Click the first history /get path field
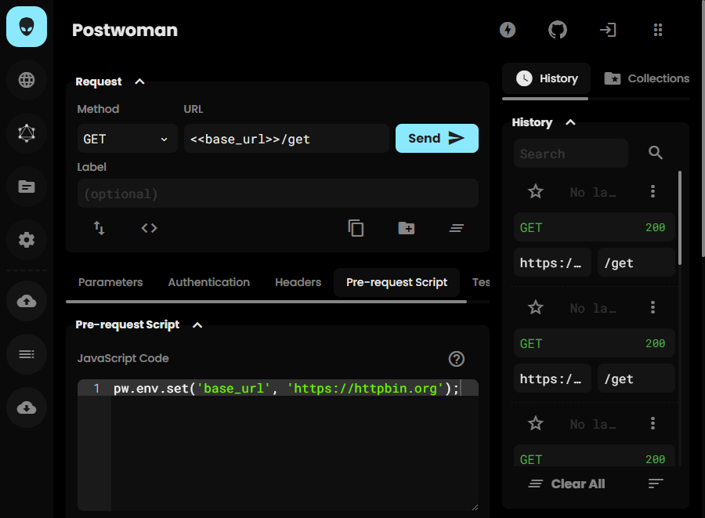 tap(636, 263)
